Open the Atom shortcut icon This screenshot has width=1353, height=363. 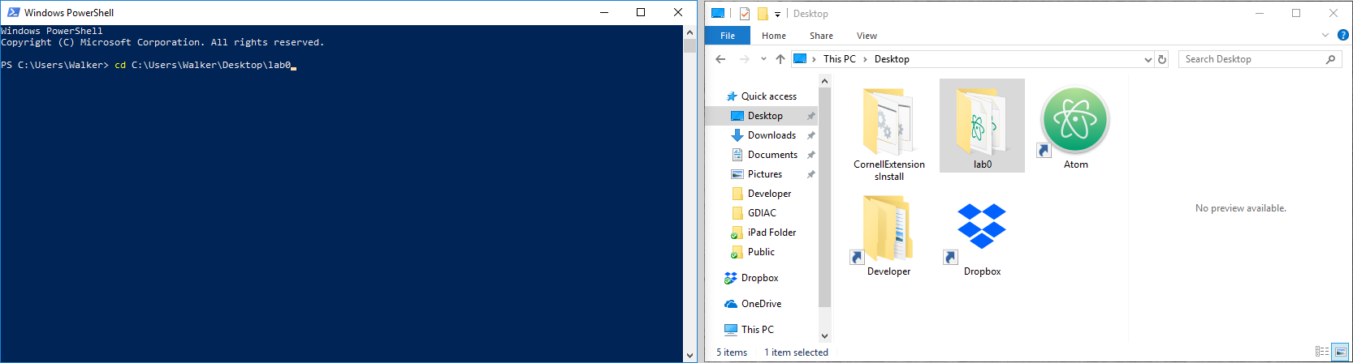tap(1074, 122)
